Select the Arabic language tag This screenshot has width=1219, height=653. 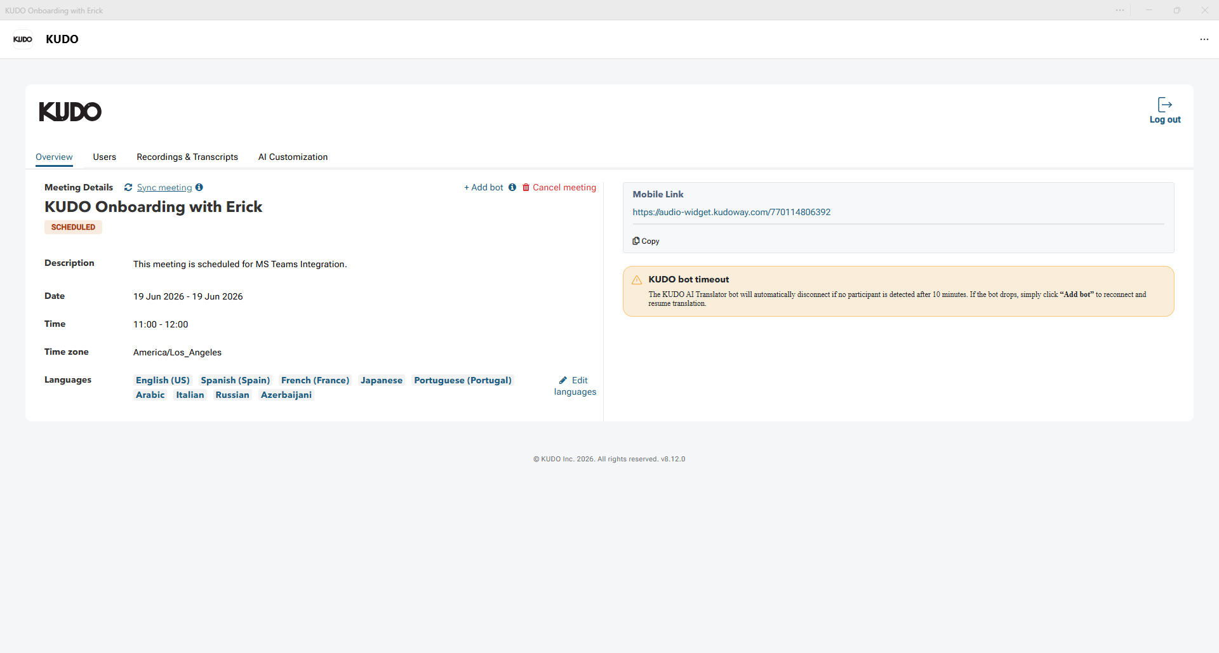click(x=150, y=395)
